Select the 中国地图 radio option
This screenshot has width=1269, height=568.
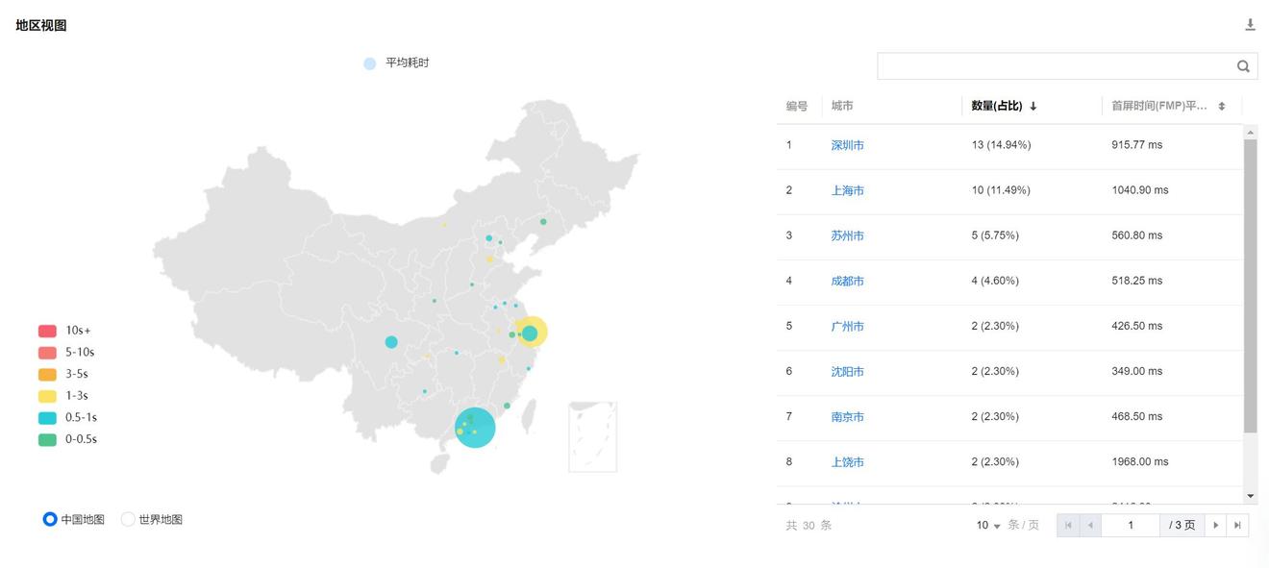[50, 520]
